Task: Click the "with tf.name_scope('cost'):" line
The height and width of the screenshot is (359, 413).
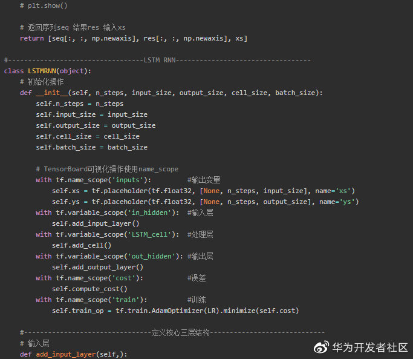Action: pyautogui.click(x=89, y=278)
